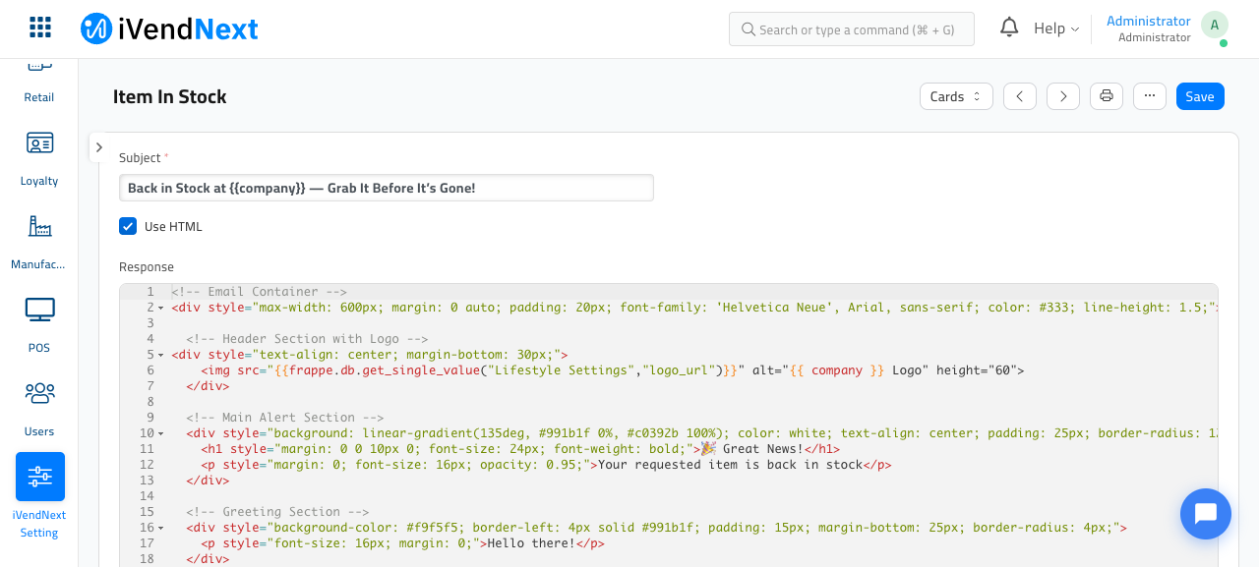Click the 'Hello there!' paragraph line
The height and width of the screenshot is (567, 1259).
coord(402,543)
